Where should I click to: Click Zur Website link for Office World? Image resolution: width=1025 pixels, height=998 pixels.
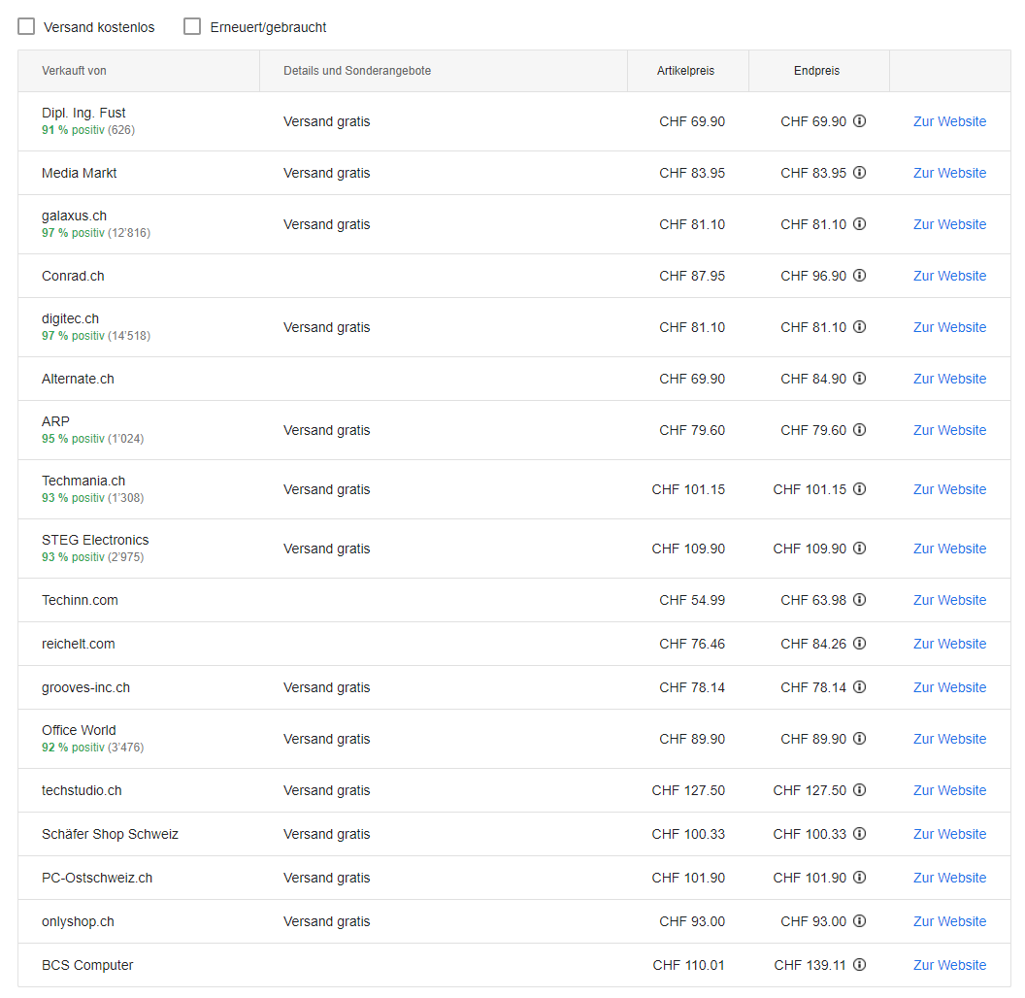tap(949, 739)
